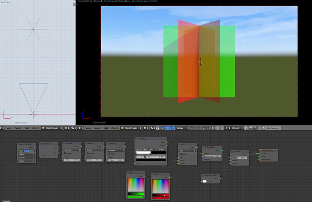Select Vector type in Vector Transform node

click(x=27, y=151)
